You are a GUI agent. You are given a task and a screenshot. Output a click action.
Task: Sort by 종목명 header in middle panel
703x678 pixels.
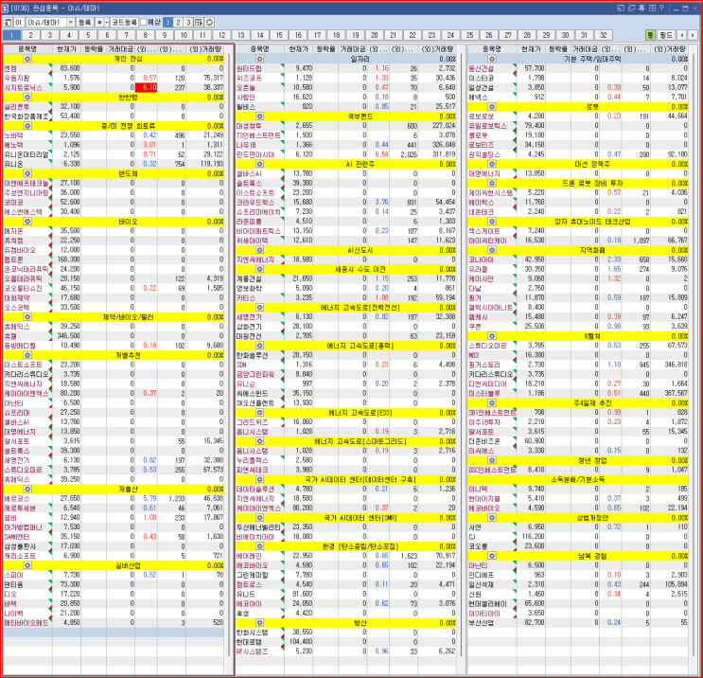point(259,49)
